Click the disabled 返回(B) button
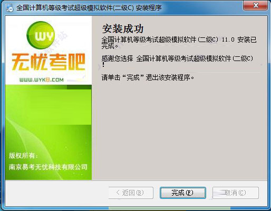The image size is (271, 211). click(x=131, y=193)
